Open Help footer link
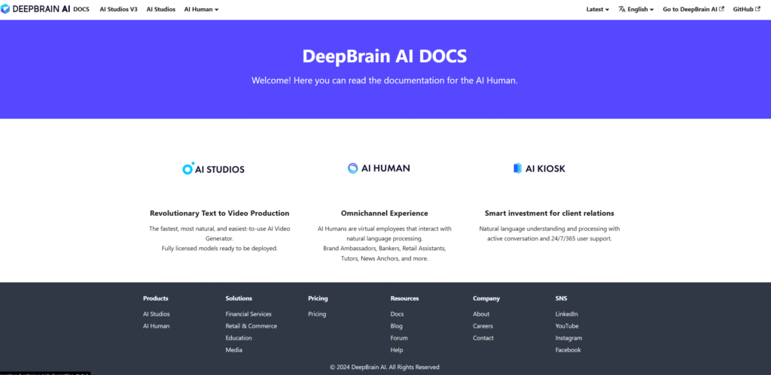771x375 pixels. (x=397, y=350)
